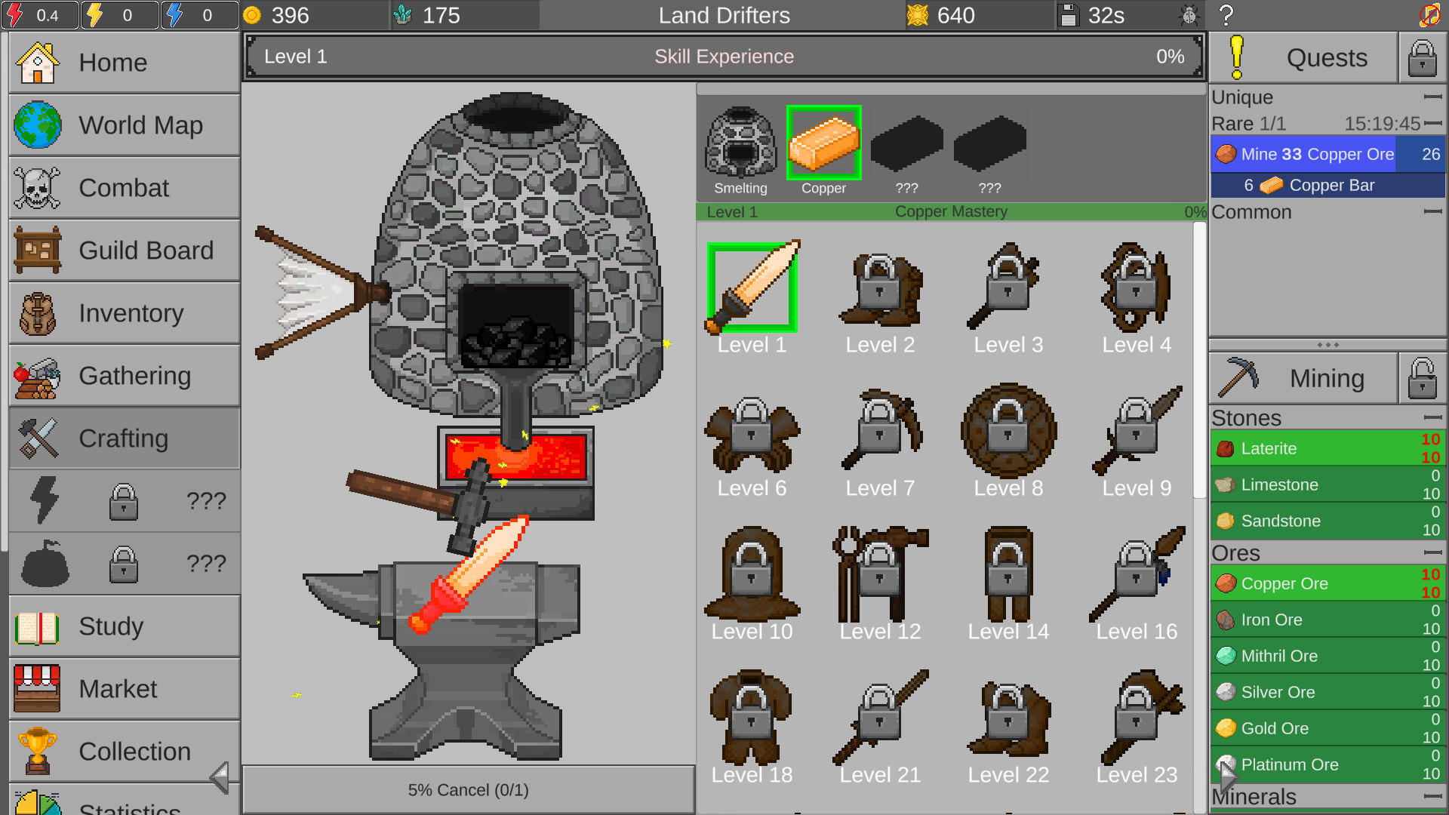Image resolution: width=1449 pixels, height=815 pixels.
Task: Collapse the Stones category
Action: coord(1432,418)
